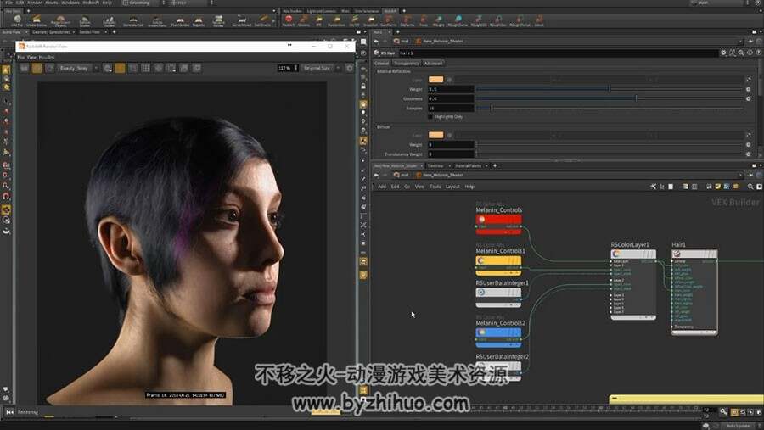Click the magnifier icon in network editor toolbar
Viewport: 764px width, 430px height.
click(750, 187)
